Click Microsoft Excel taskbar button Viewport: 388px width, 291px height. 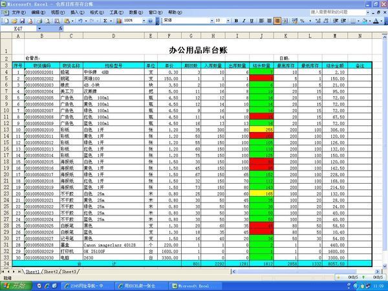coord(195,286)
